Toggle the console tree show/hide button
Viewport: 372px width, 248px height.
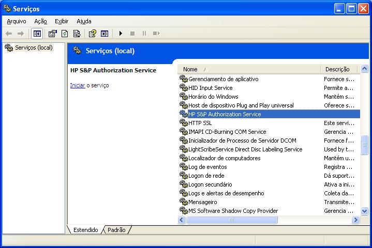point(37,34)
